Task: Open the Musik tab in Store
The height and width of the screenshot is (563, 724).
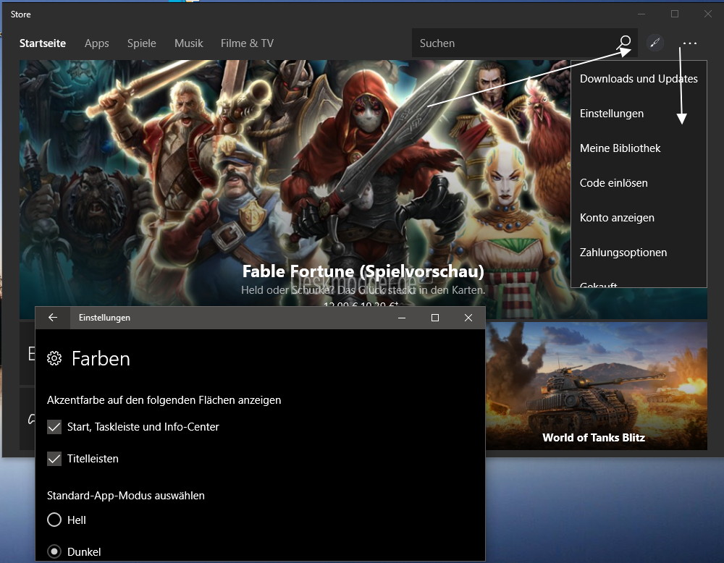Action: [189, 43]
